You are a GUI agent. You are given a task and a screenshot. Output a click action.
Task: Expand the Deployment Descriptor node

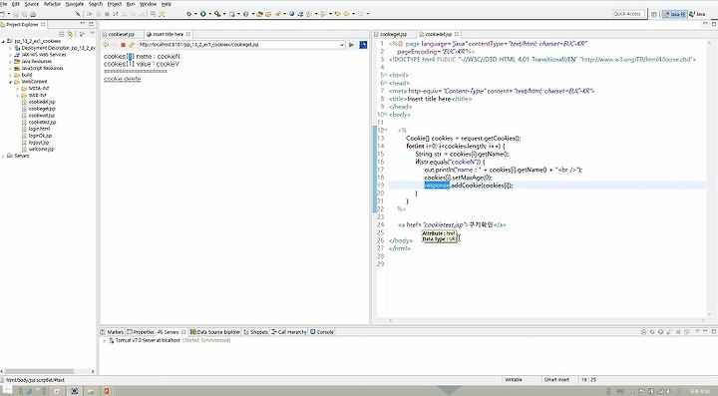(10, 48)
